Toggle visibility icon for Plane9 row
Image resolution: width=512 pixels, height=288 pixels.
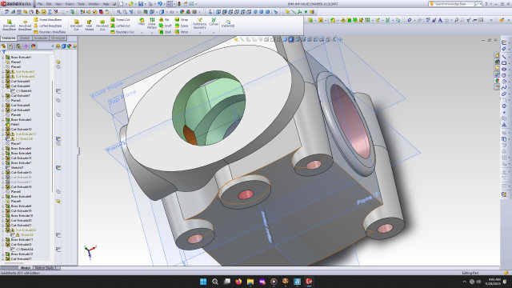[x=58, y=201]
